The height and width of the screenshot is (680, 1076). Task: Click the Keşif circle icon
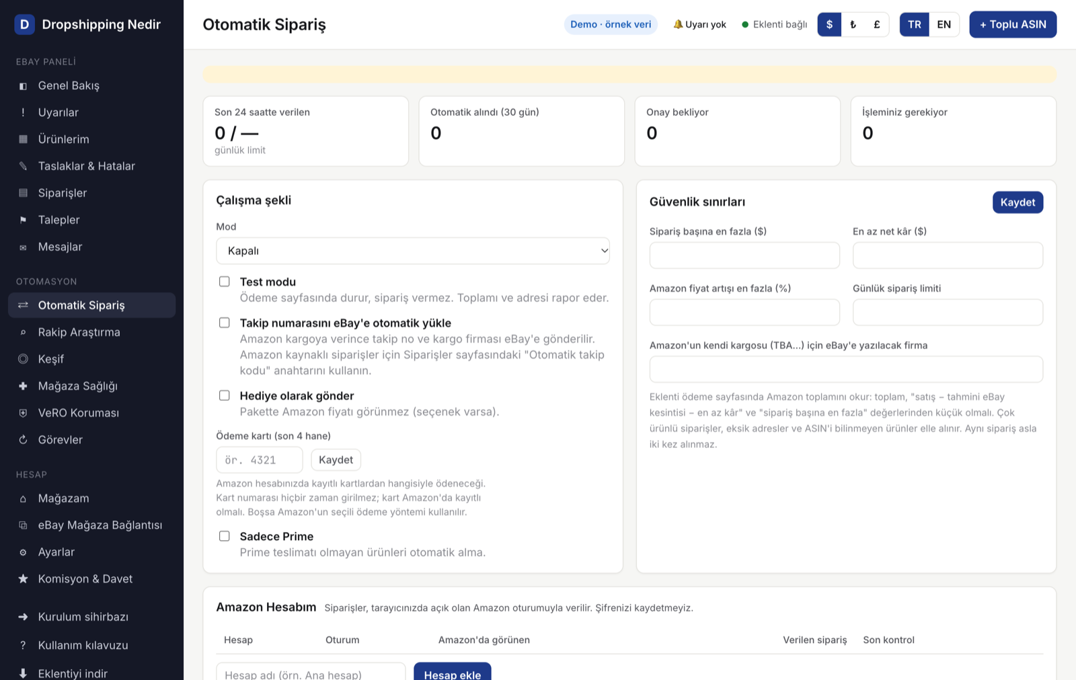pos(23,359)
